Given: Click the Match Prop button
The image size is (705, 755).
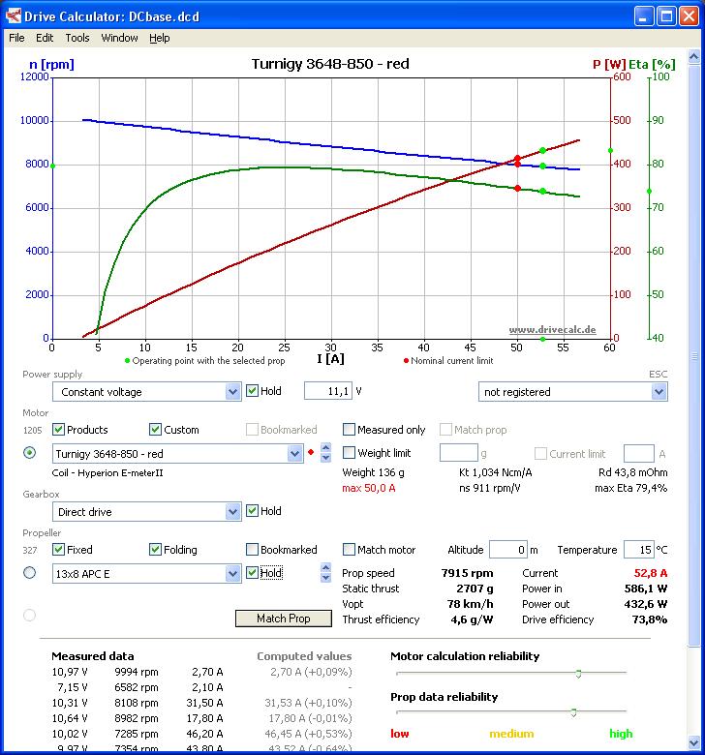Looking at the screenshot, I should [x=284, y=619].
